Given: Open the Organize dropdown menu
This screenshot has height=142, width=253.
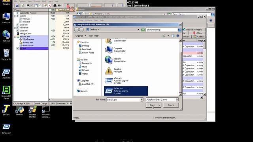Looking at the screenshot, I should click(x=81, y=36).
